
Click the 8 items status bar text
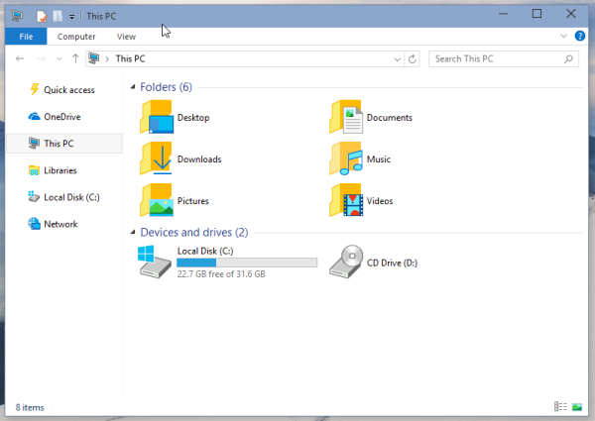click(30, 408)
